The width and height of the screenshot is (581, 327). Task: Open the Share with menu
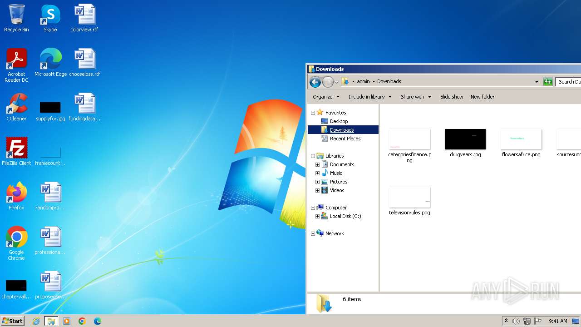416,97
